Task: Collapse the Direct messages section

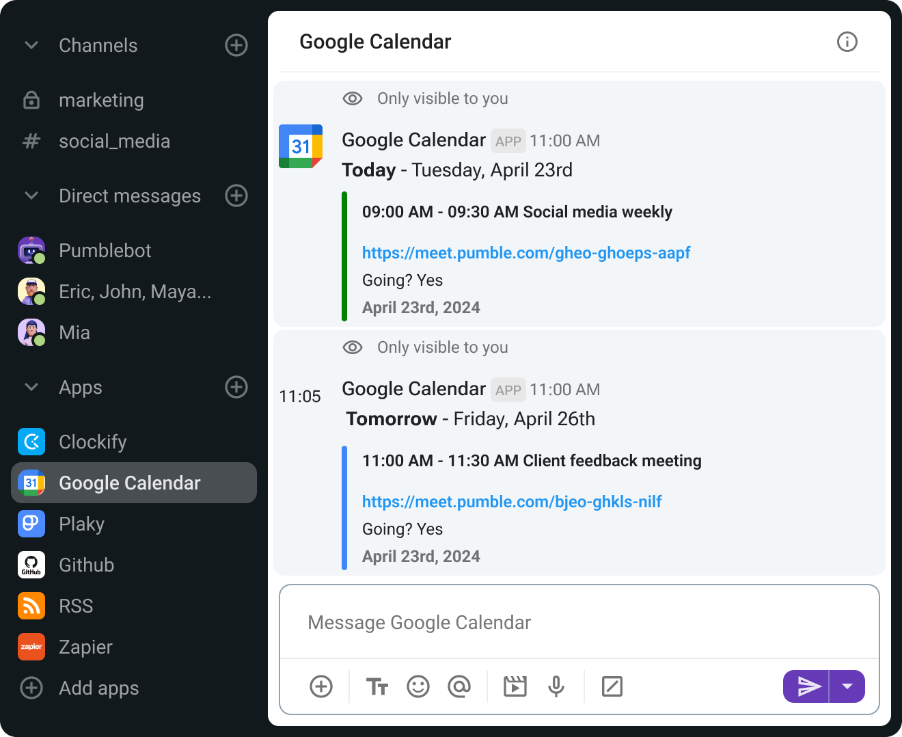Action: point(31,196)
